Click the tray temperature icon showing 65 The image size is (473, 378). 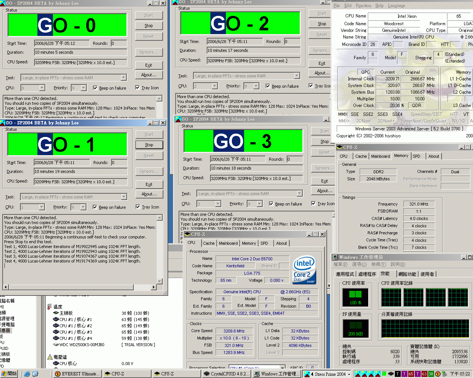[411, 374]
